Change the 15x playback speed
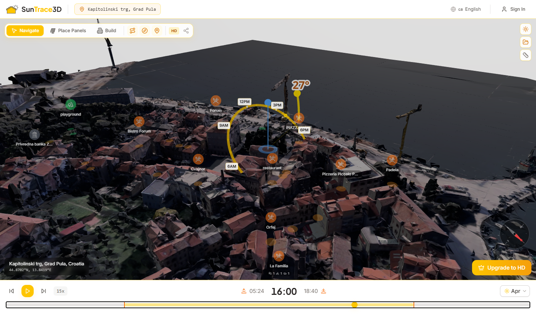The image size is (536, 314). [60, 291]
